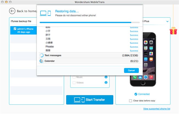Click the Music info icon
The image size is (179, 114).
coord(106,77)
